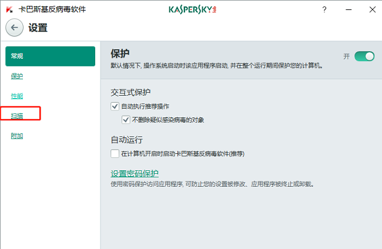Click the 自动运行 section heading
382x249 pixels.
click(126, 140)
